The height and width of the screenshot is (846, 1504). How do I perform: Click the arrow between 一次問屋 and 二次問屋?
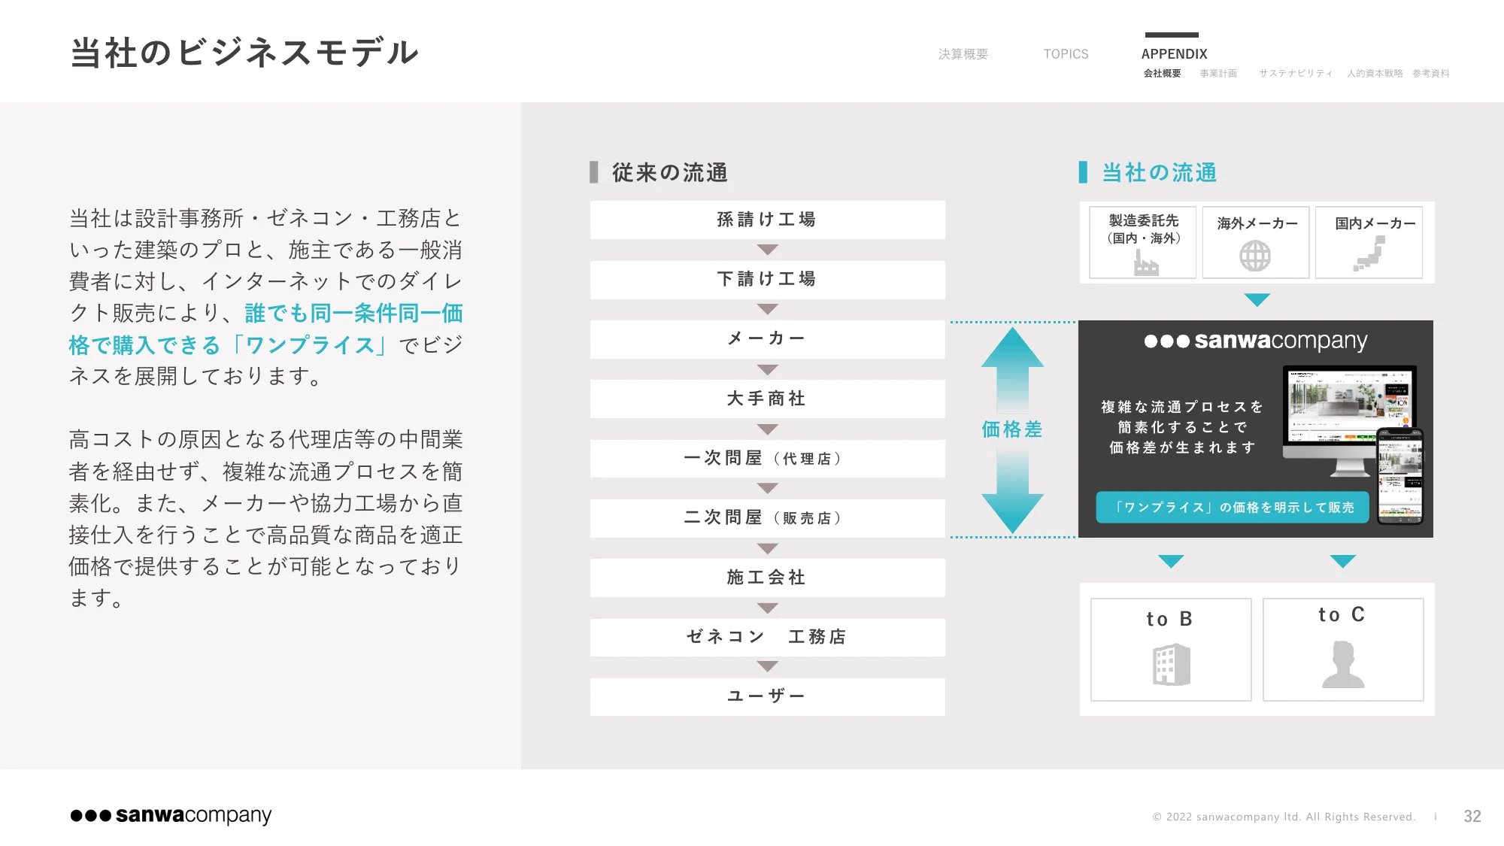click(767, 488)
